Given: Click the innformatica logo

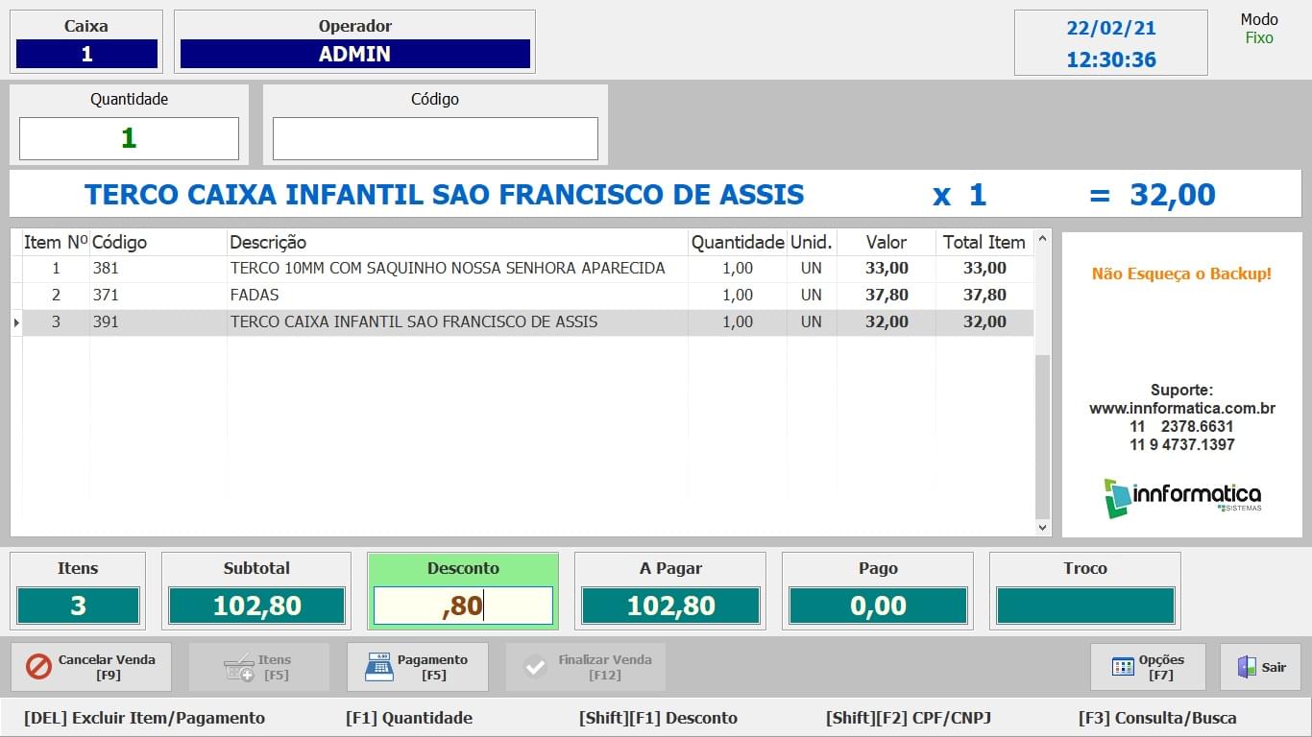Looking at the screenshot, I should pyautogui.click(x=1181, y=497).
